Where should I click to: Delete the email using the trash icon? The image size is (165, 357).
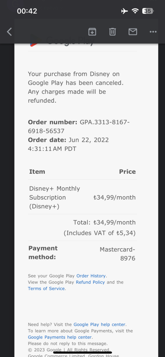point(112,32)
